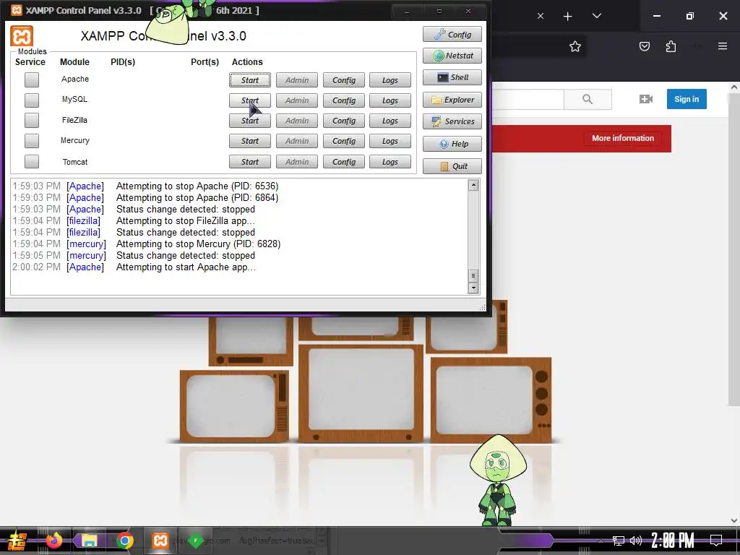Open Google Chrome from the taskbar

124,541
